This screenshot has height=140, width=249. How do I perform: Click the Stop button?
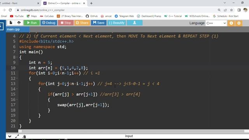[x=66, y=23]
